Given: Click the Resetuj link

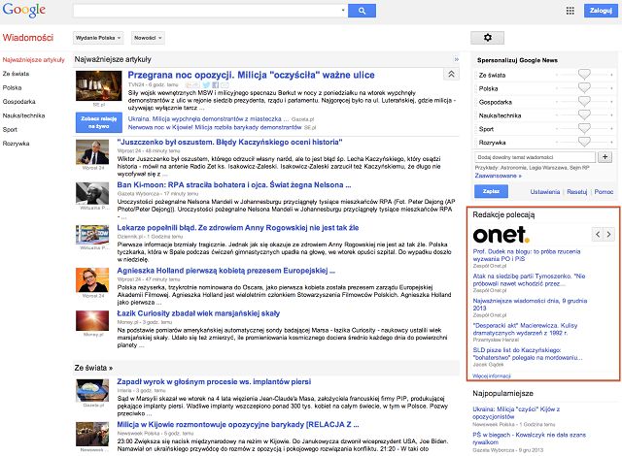Looking at the screenshot, I should point(576,191).
